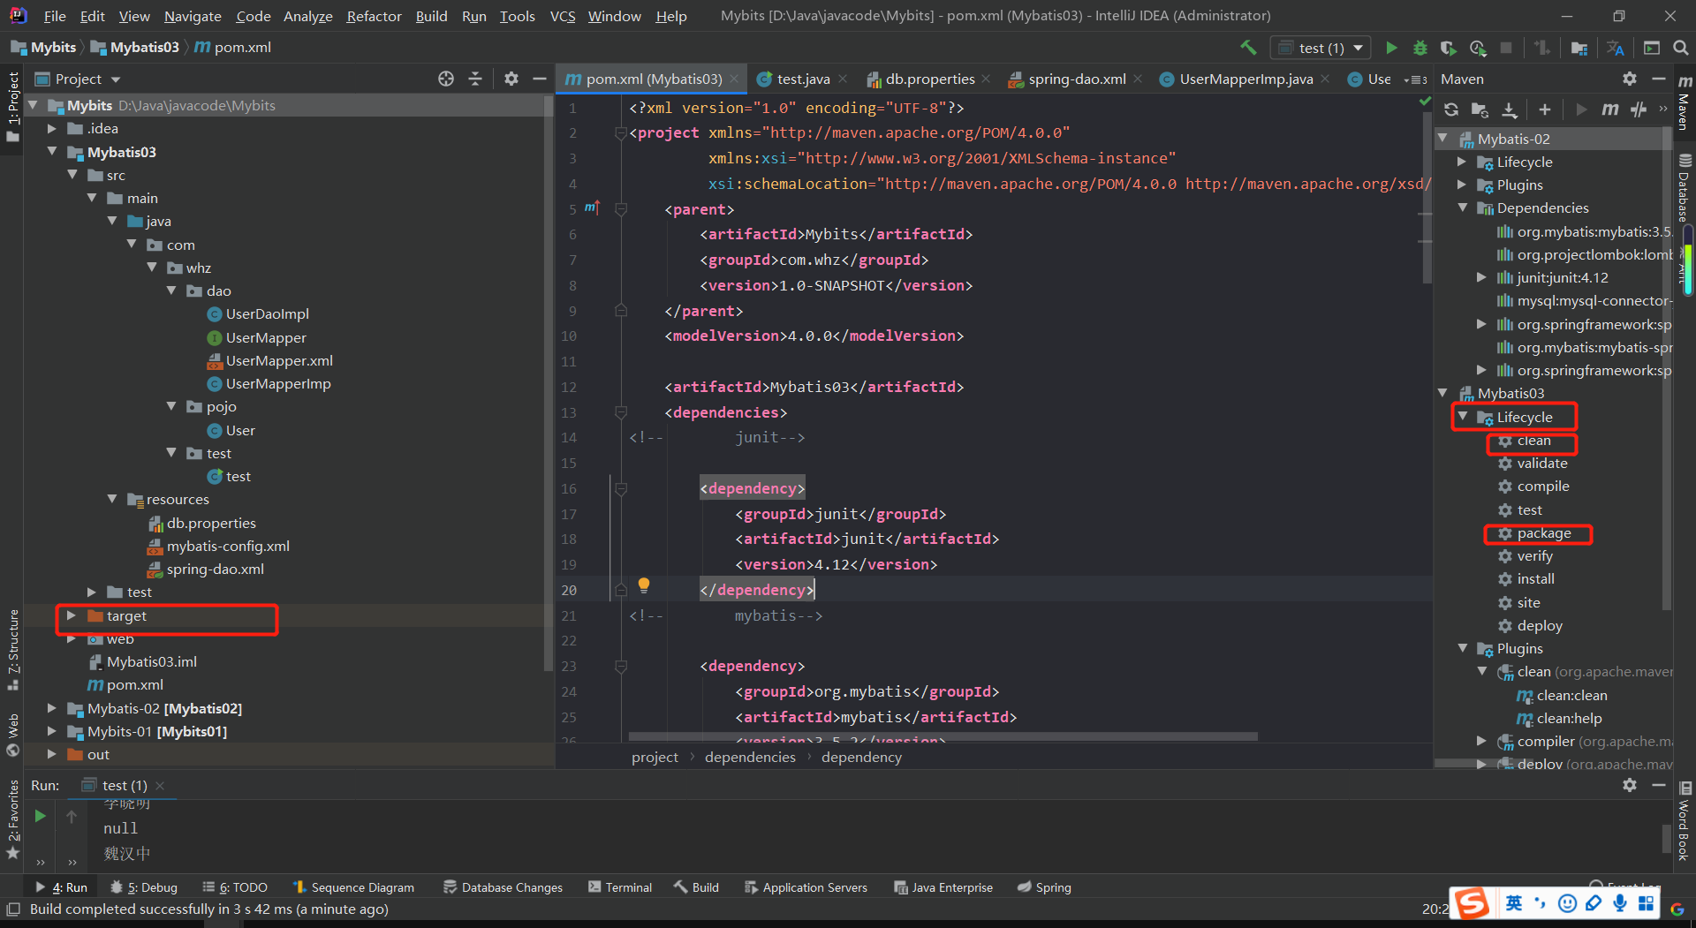Collapse the Mybatis03 Lifecycle node in Maven
This screenshot has height=928, width=1696.
click(1463, 417)
